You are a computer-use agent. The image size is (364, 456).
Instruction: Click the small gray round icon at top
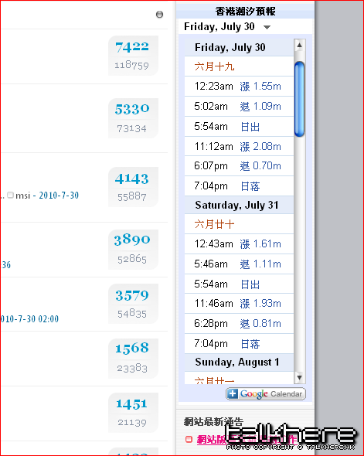tap(159, 14)
